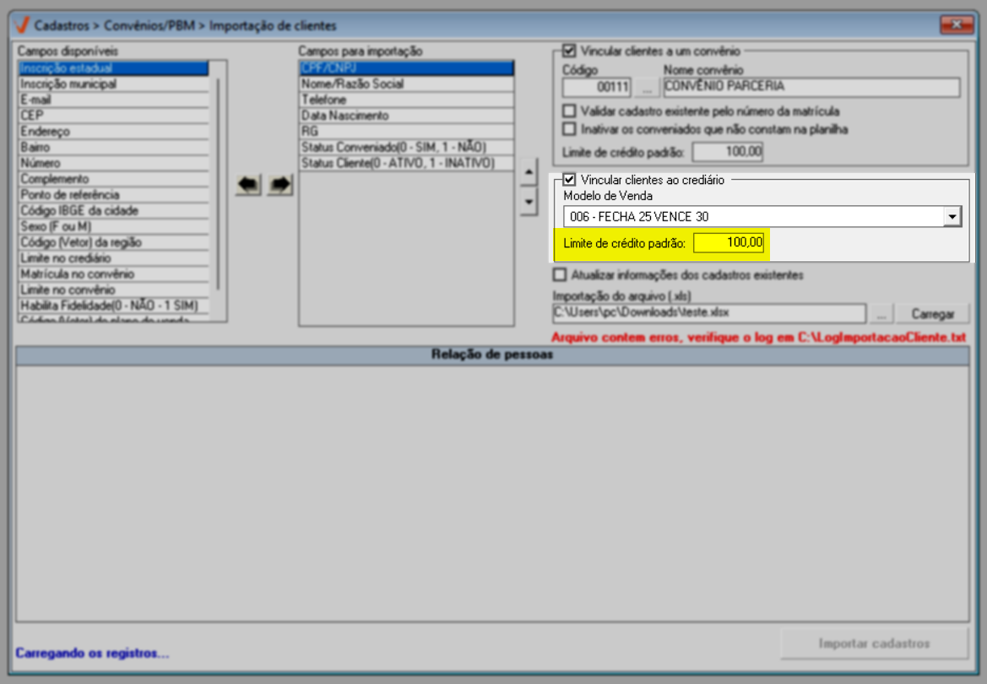Open convênio code lookup button
Screen dimensions: 987x684
647,87
